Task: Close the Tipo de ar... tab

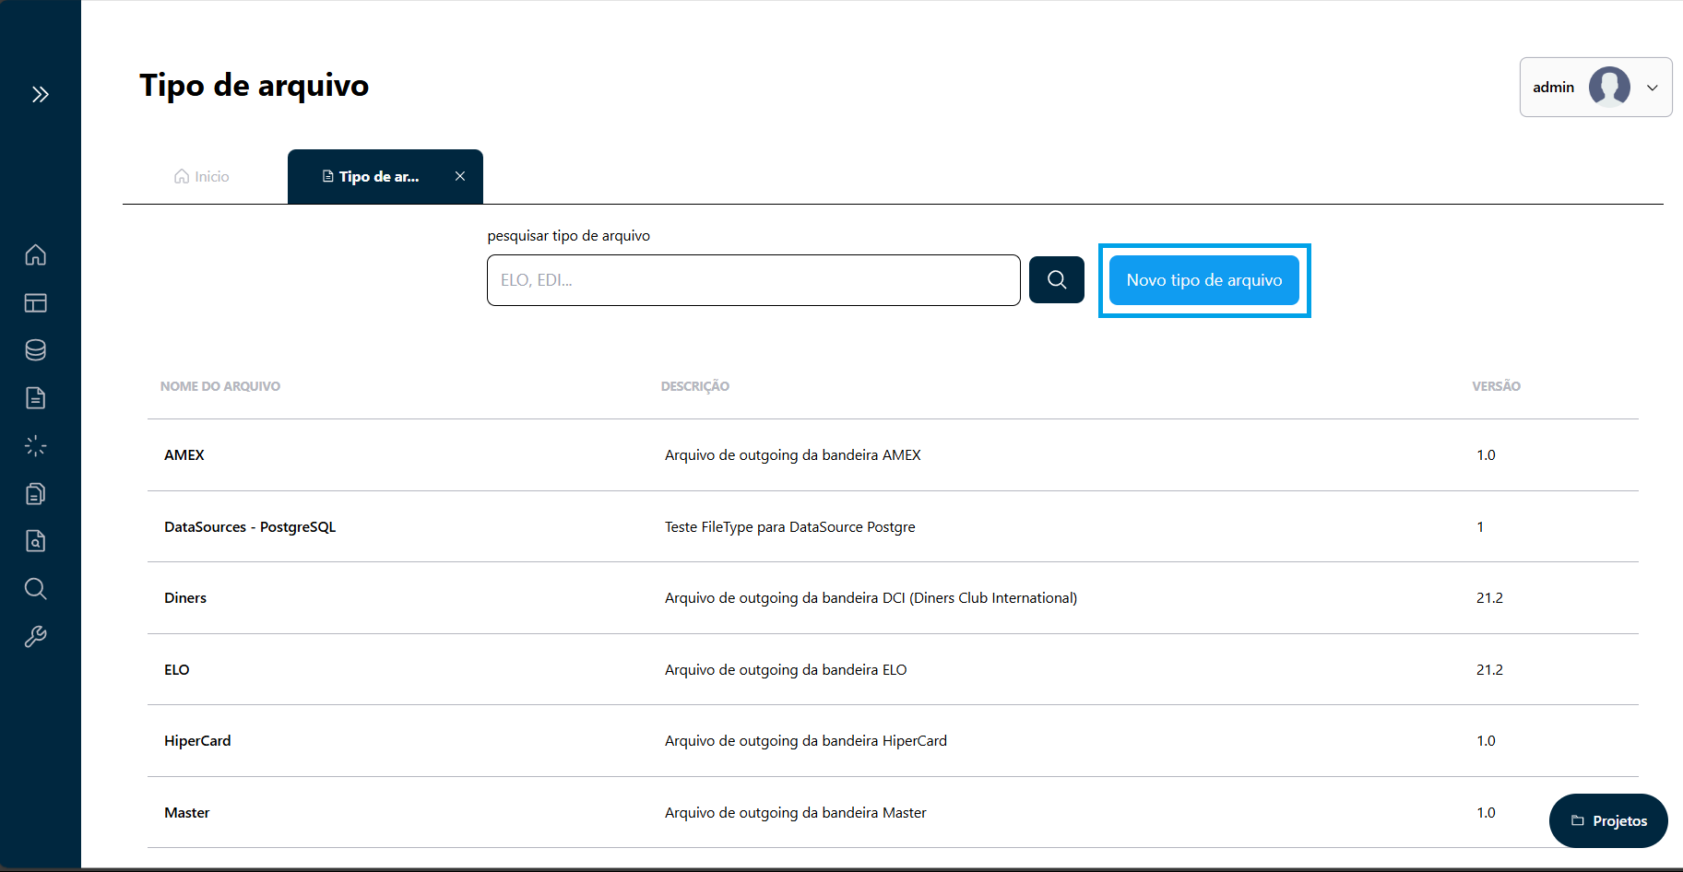Action: pyautogui.click(x=460, y=176)
